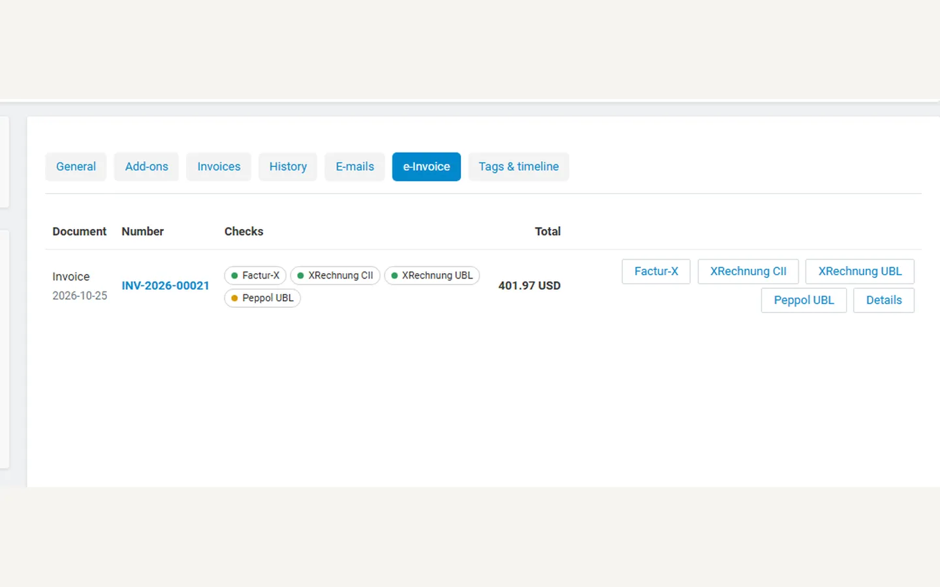Image resolution: width=940 pixels, height=587 pixels.
Task: Show the Tags & timeline tab
Action: coord(519,166)
